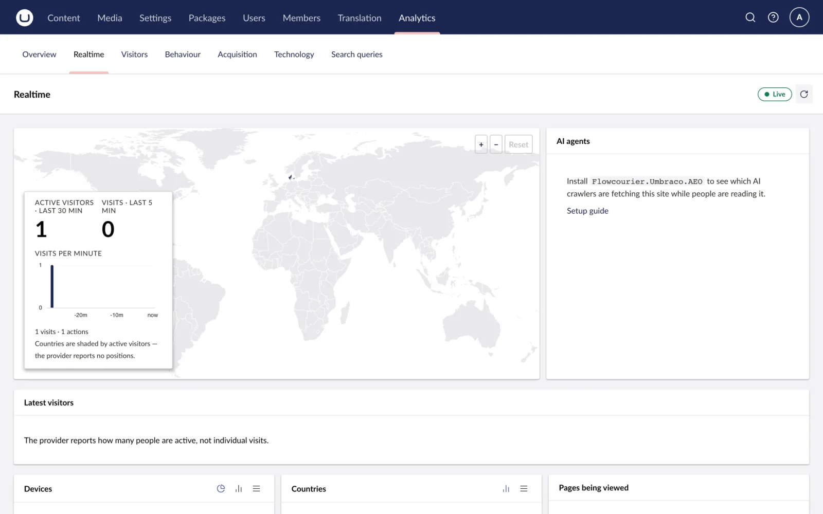Click the Pages being viewed heading
Image resolution: width=823 pixels, height=514 pixels.
tap(594, 488)
